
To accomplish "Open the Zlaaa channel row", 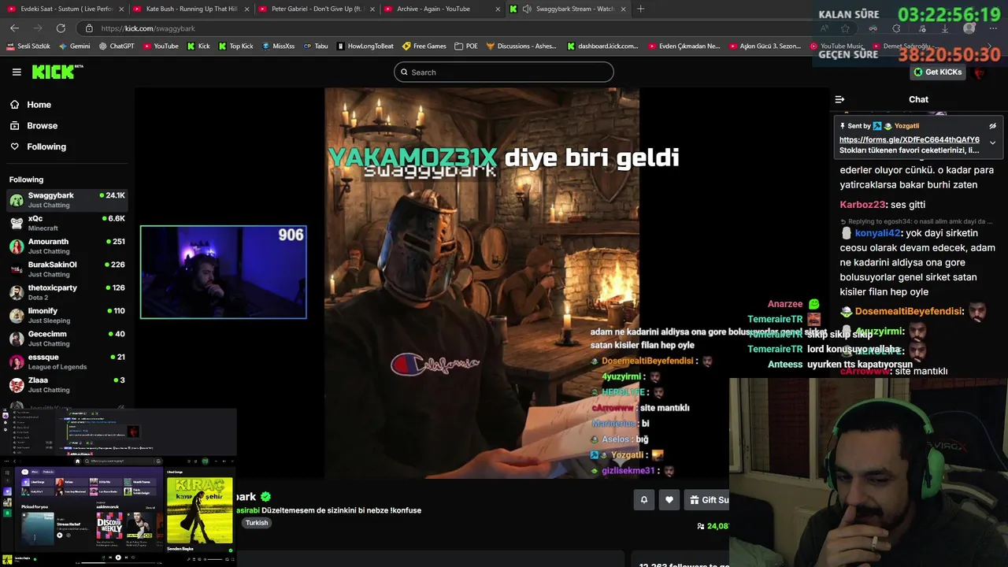I will (68, 385).
